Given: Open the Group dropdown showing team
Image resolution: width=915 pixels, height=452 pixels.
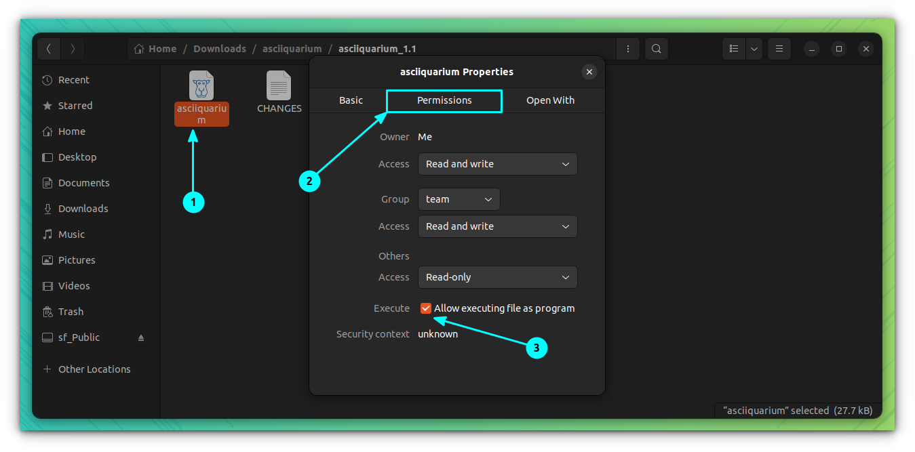Looking at the screenshot, I should pyautogui.click(x=459, y=199).
